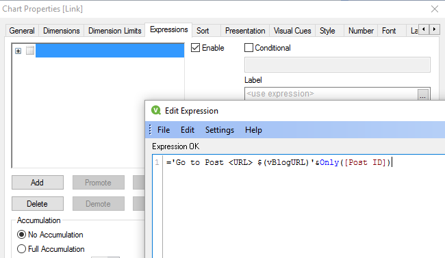The height and width of the screenshot is (258, 445).
Task: Go to the Sort tab
Action: 203,31
